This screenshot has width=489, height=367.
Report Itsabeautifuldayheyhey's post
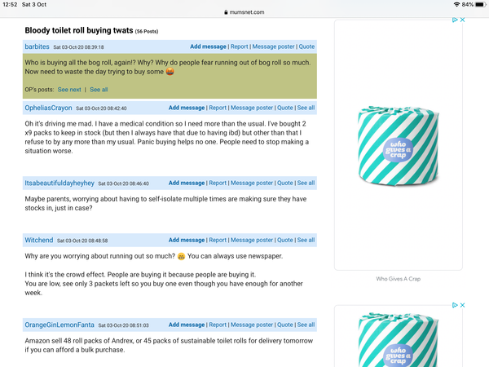click(218, 183)
